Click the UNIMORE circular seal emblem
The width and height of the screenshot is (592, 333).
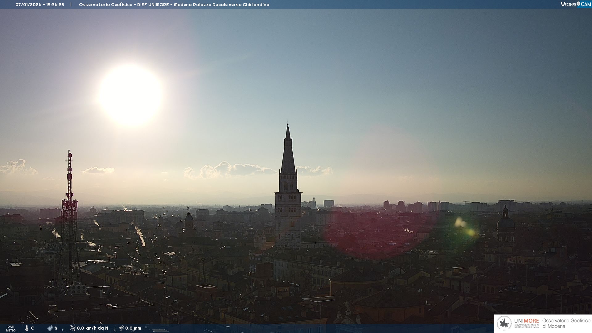click(x=504, y=323)
